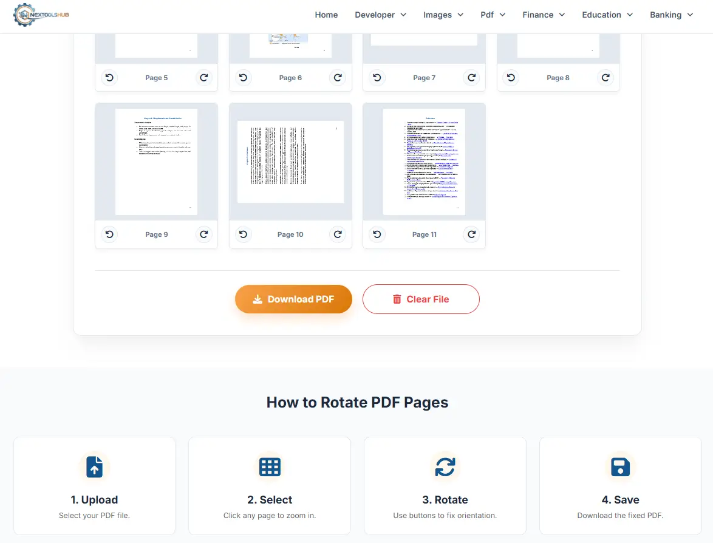Rotate Page 7 counterclockwise
This screenshot has height=543, width=713.
point(377,78)
